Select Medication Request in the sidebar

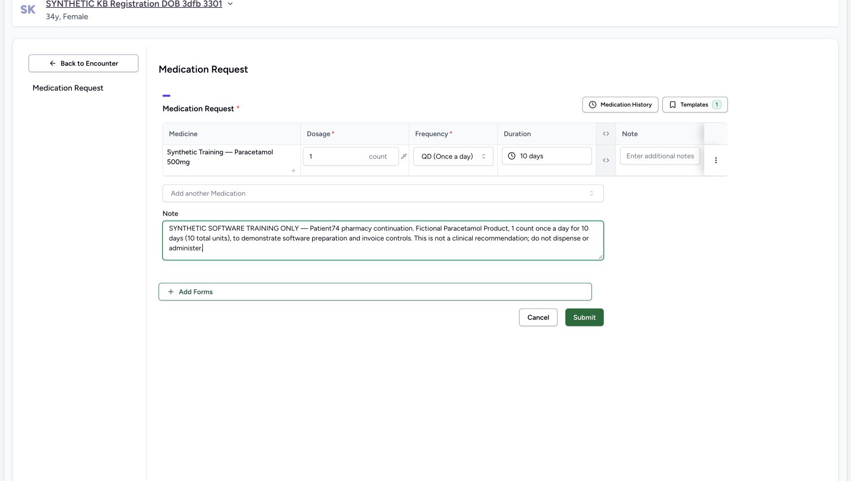[68, 88]
